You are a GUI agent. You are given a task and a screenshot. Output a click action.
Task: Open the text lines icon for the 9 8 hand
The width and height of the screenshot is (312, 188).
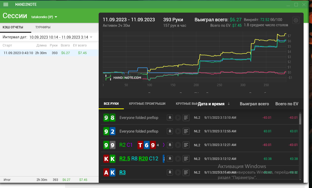coord(186,118)
